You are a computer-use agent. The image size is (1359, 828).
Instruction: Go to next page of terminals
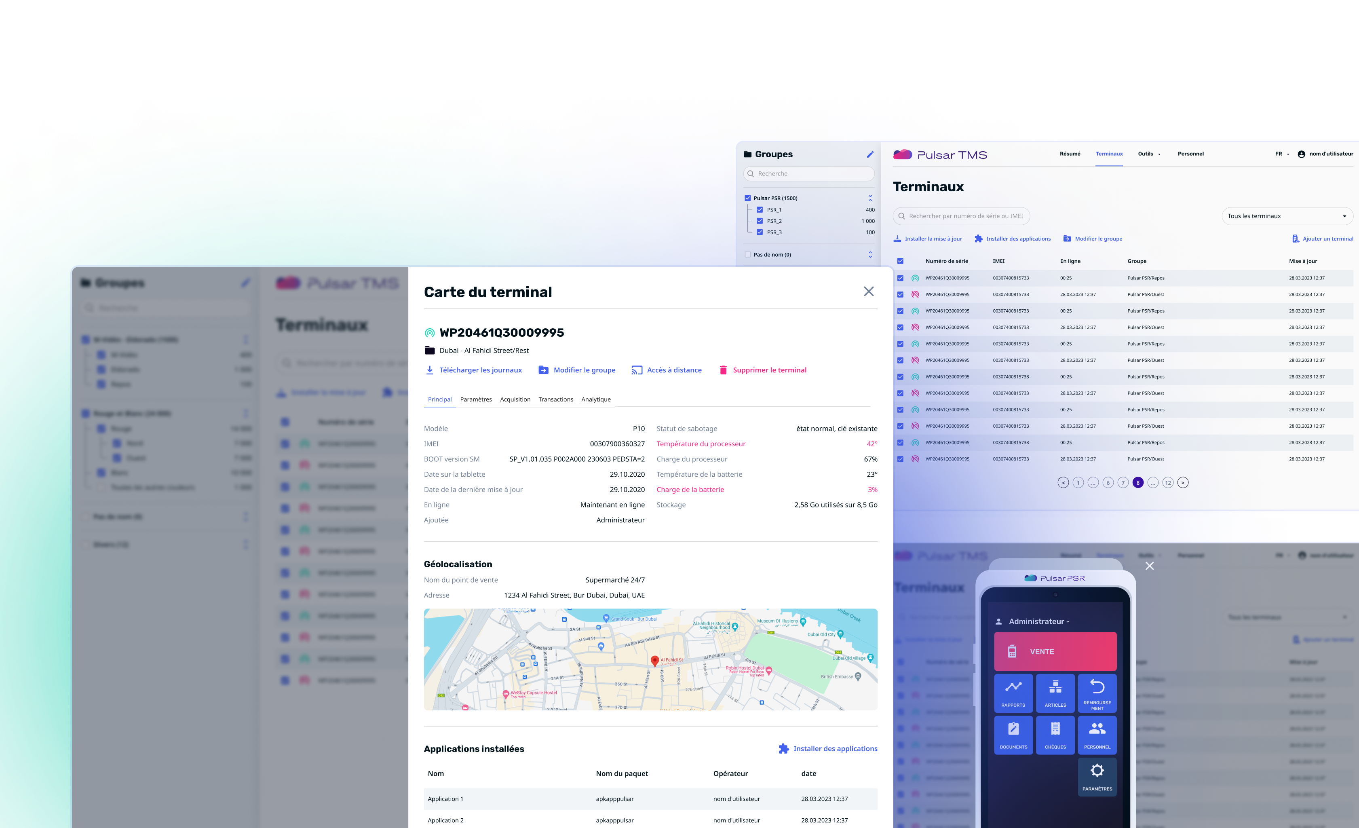1182,483
